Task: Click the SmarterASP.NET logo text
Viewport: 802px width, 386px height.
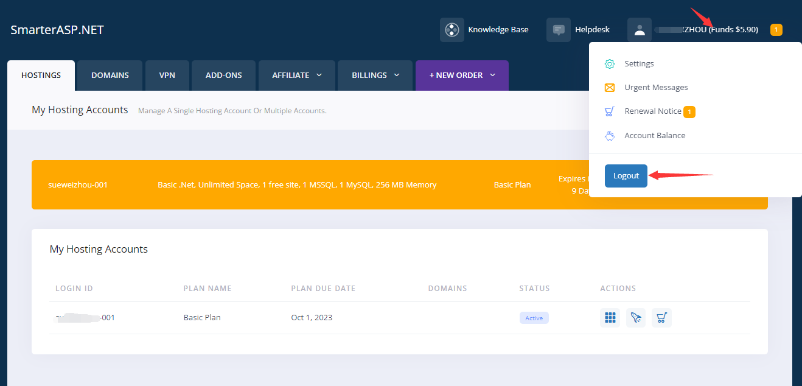Action: [57, 30]
